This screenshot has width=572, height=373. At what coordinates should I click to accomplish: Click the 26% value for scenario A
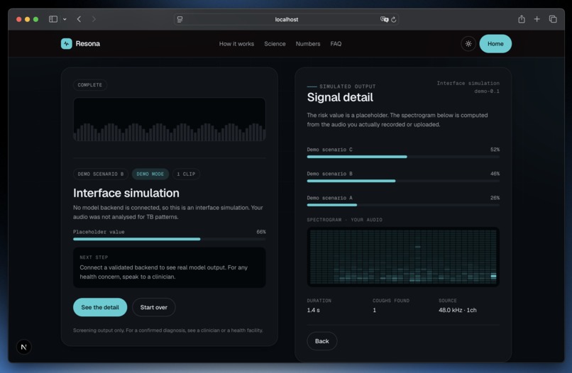[495, 198]
